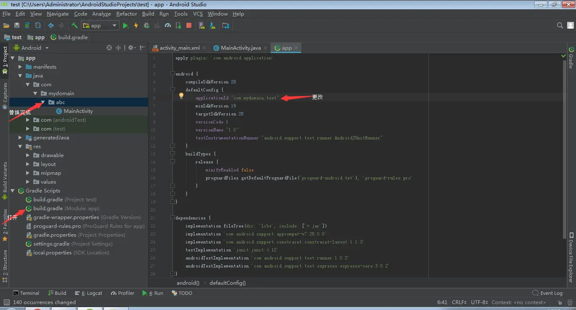Image resolution: width=576 pixels, height=310 pixels.
Task: Fold the defaultConfig block in editor
Action: pyautogui.click(x=172, y=90)
